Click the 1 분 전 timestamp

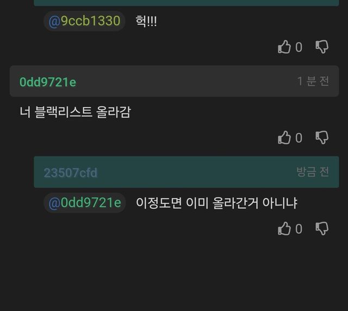[313, 81]
